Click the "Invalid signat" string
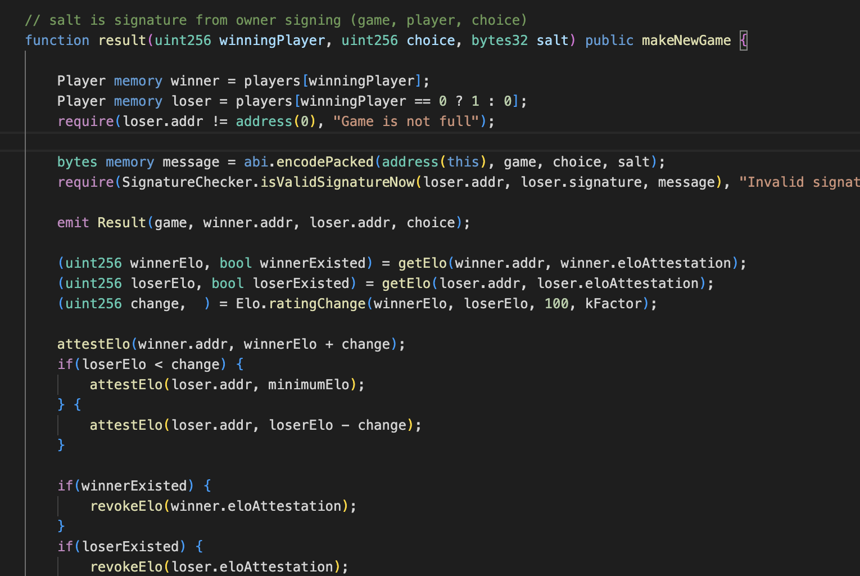Viewport: 860px width, 576px height. click(799, 182)
